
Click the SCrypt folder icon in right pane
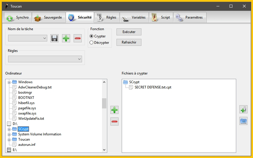tap(125, 82)
